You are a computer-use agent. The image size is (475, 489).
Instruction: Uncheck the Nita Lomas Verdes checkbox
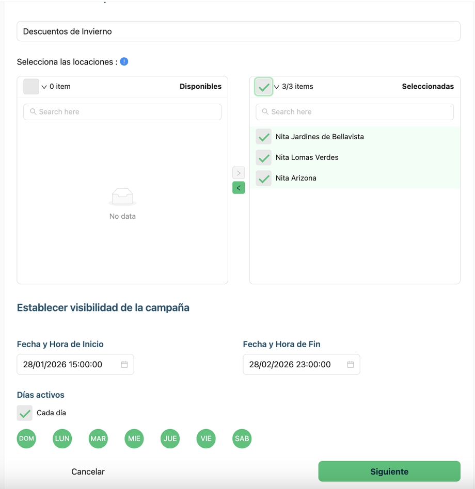[x=264, y=157]
